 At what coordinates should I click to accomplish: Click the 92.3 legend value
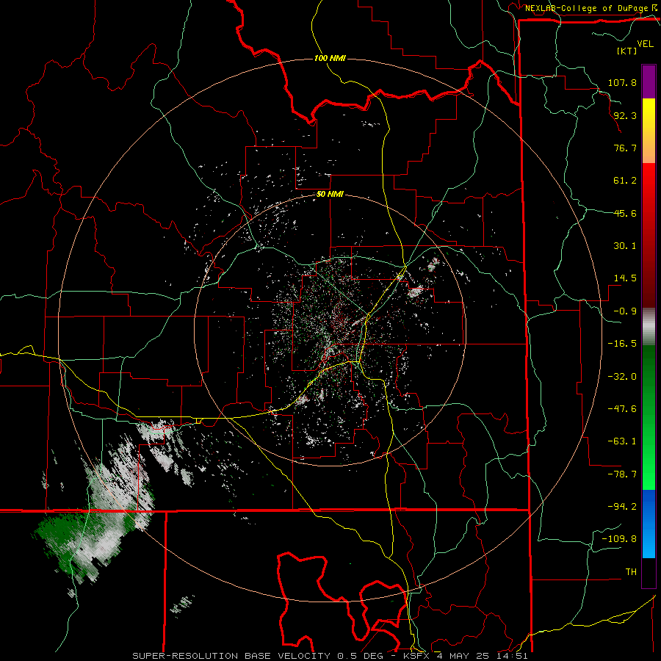[x=625, y=115]
